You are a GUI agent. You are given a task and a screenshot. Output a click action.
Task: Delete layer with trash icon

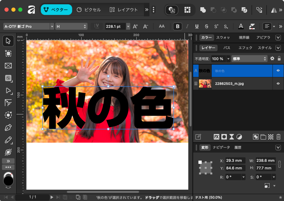pyautogui.click(x=278, y=137)
